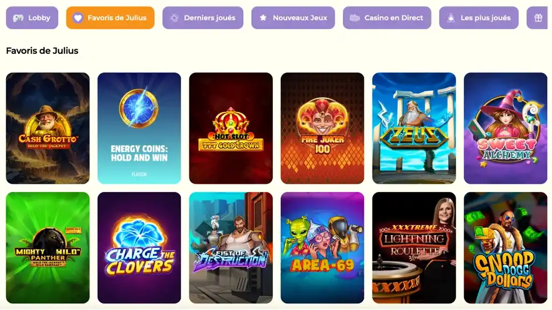Select the Les plus joués category
Image resolution: width=552 pixels, height=310 pixels.
pos(479,18)
